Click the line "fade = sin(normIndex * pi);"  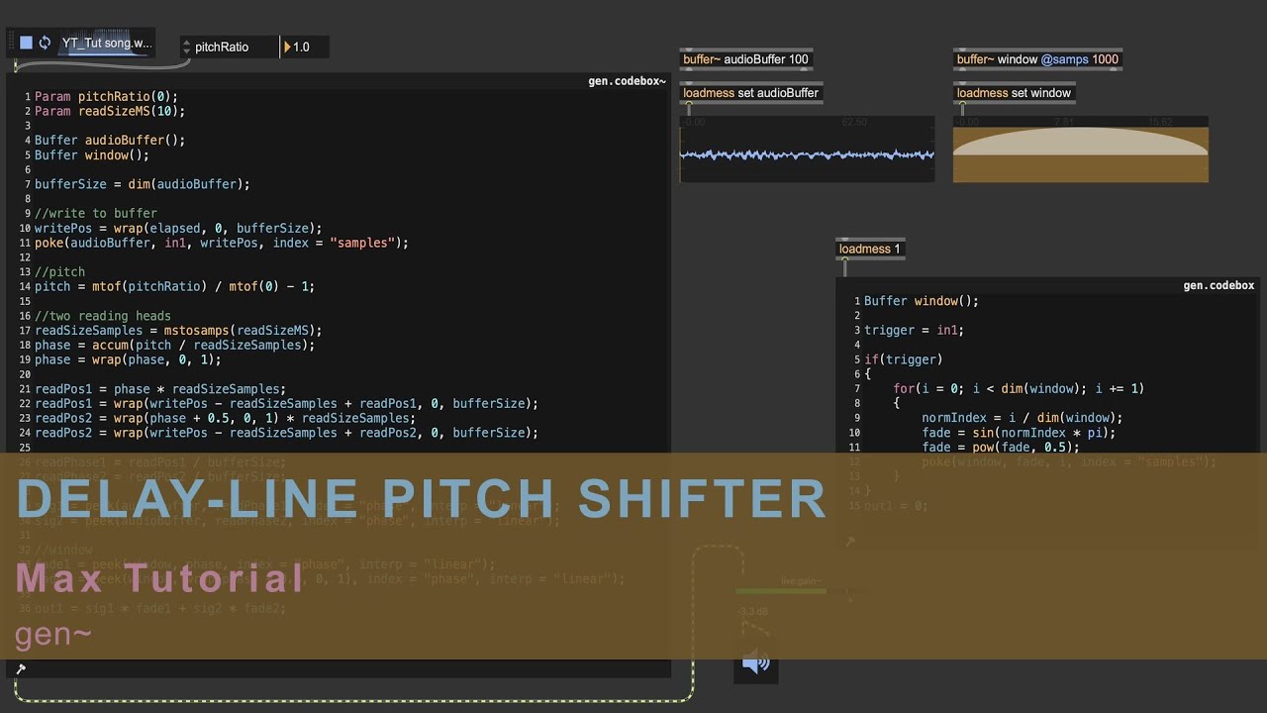1019,433
